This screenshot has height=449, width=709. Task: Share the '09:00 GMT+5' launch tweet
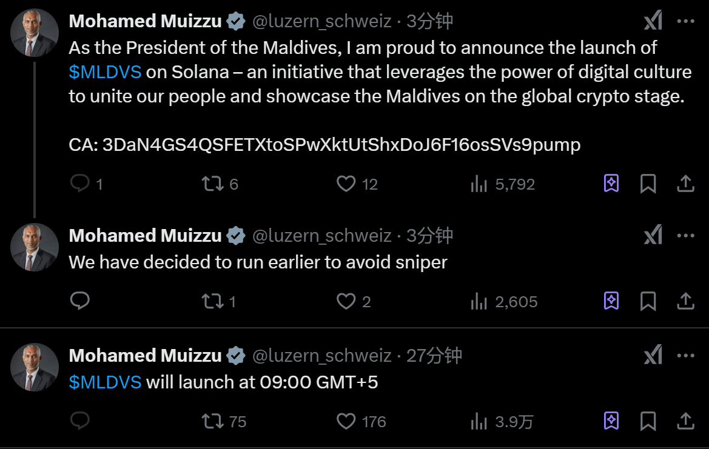pos(685,421)
